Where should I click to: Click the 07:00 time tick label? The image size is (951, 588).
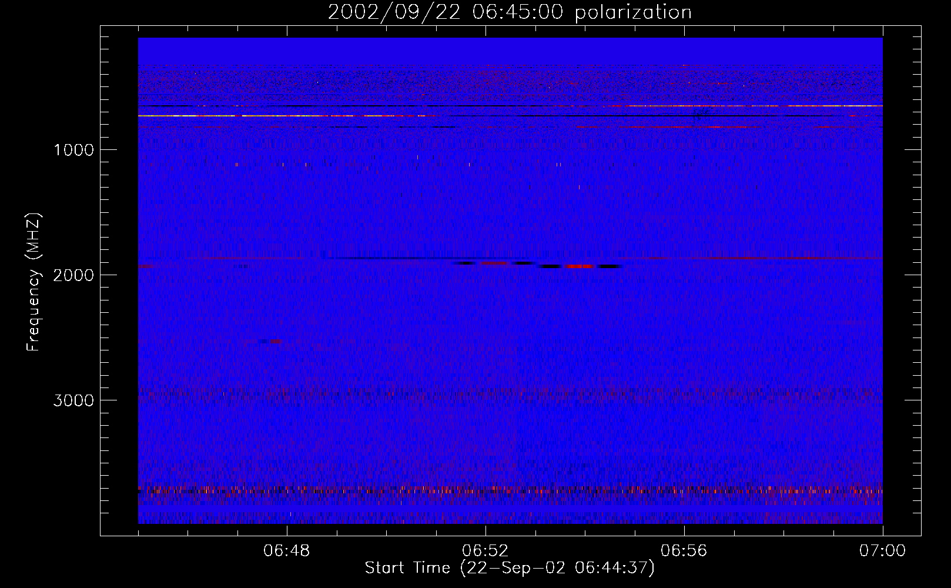tap(882, 551)
